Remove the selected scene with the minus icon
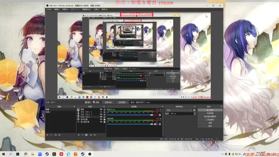The image size is (279, 157). point(51,135)
